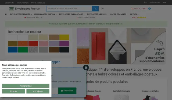Open the shopping cart icon
The width and height of the screenshot is (172, 100).
point(102,9)
